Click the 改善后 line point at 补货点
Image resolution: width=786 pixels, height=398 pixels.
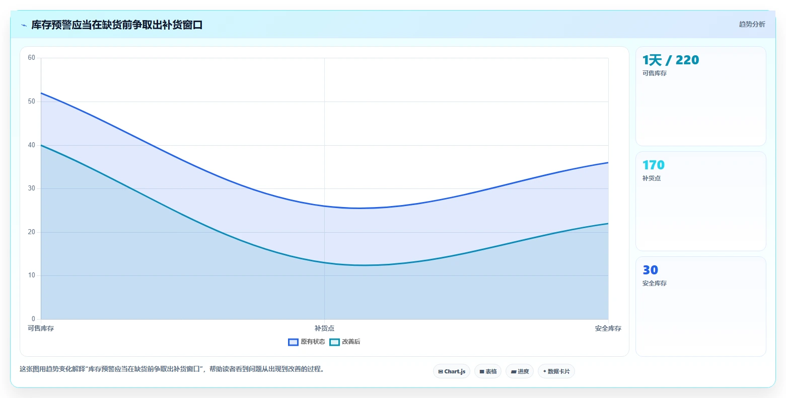coord(324,263)
